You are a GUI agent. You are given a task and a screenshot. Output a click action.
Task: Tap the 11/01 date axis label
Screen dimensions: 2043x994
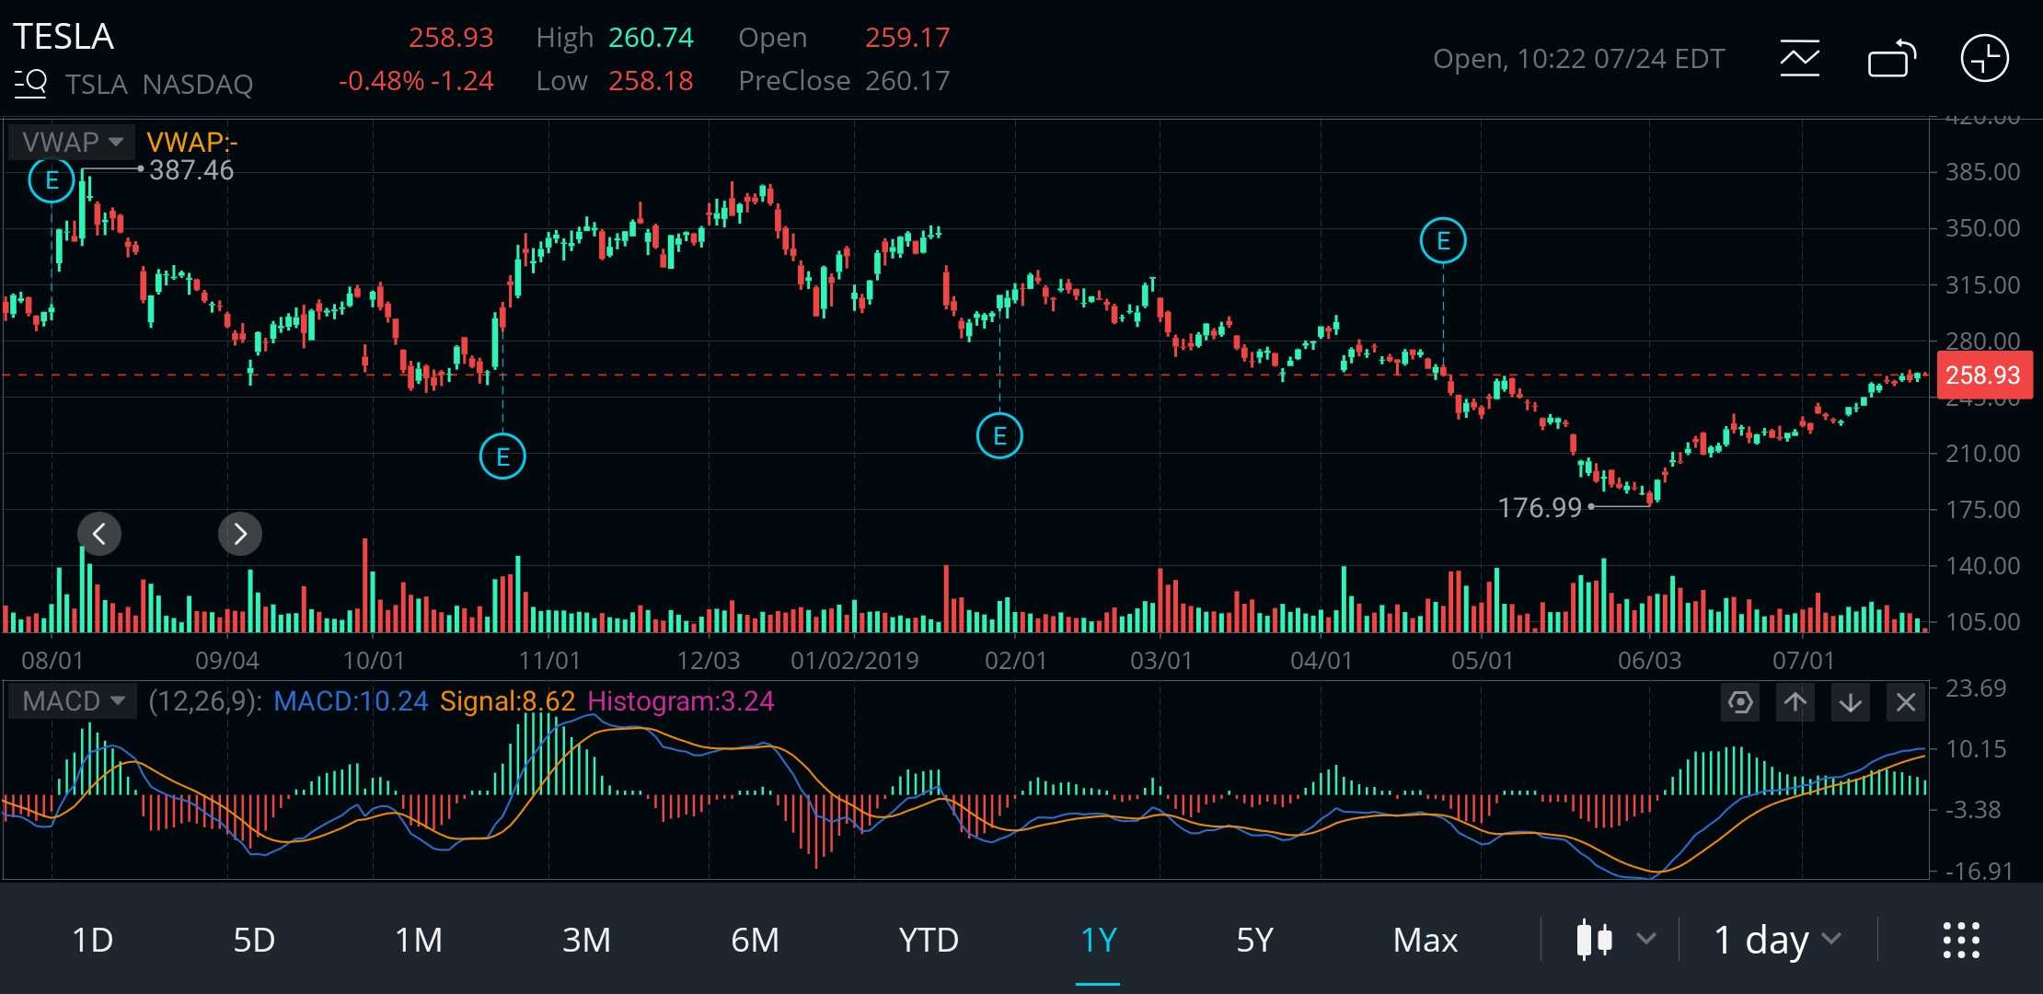[549, 660]
